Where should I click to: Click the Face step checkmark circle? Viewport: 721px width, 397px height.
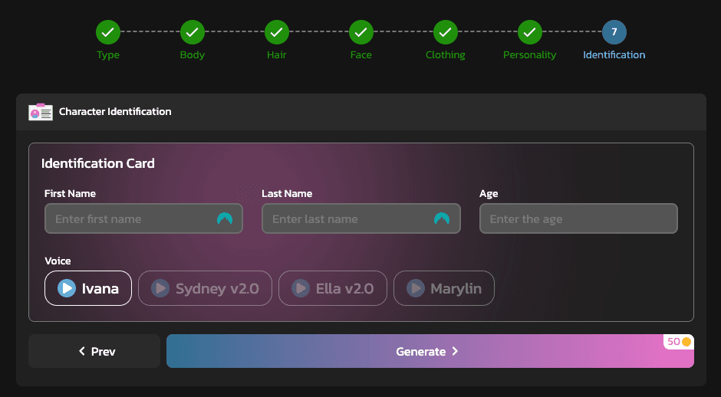361,32
